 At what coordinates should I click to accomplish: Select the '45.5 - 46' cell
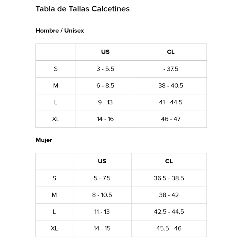[169, 228]
